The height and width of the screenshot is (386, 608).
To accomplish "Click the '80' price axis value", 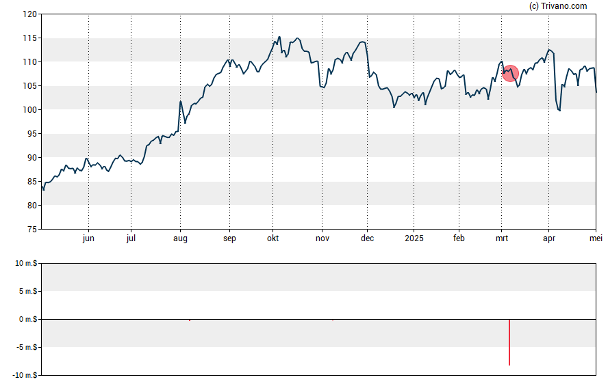I will (32, 206).
